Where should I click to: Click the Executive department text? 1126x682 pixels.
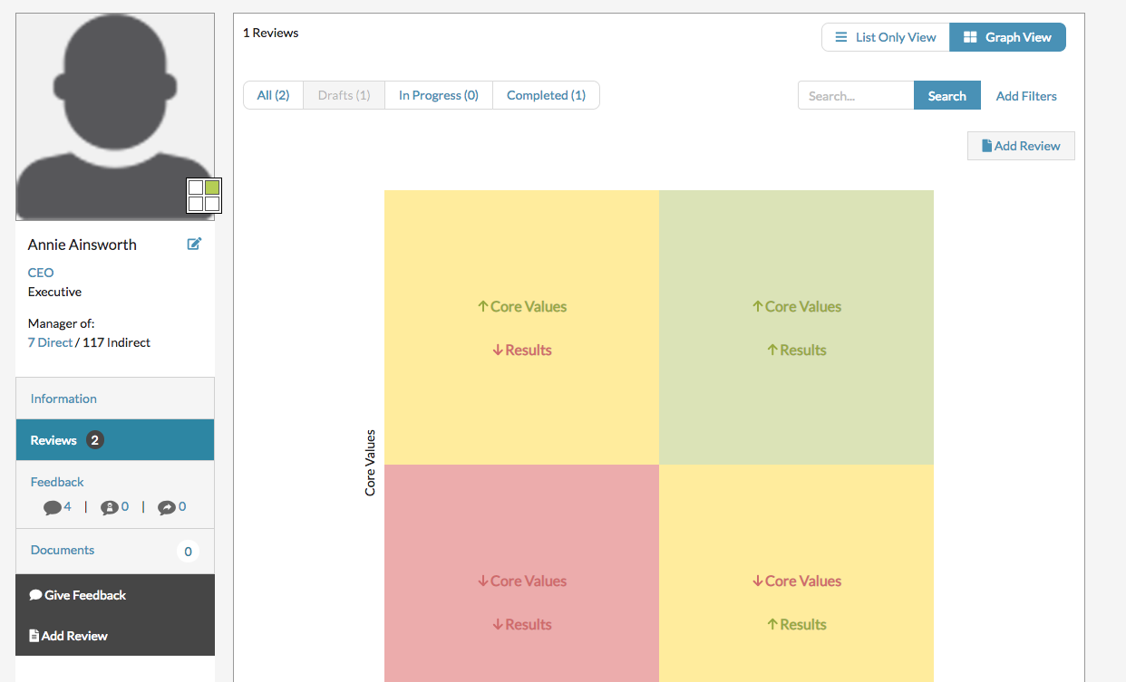pyautogui.click(x=54, y=292)
